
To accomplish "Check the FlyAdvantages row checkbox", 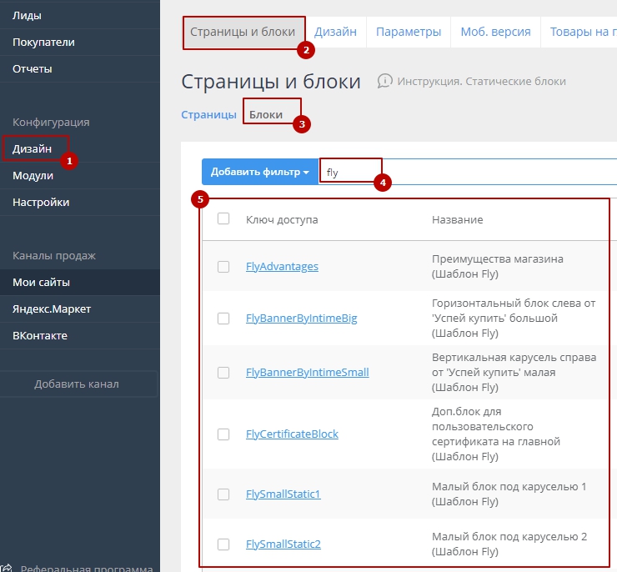I will 223,267.
